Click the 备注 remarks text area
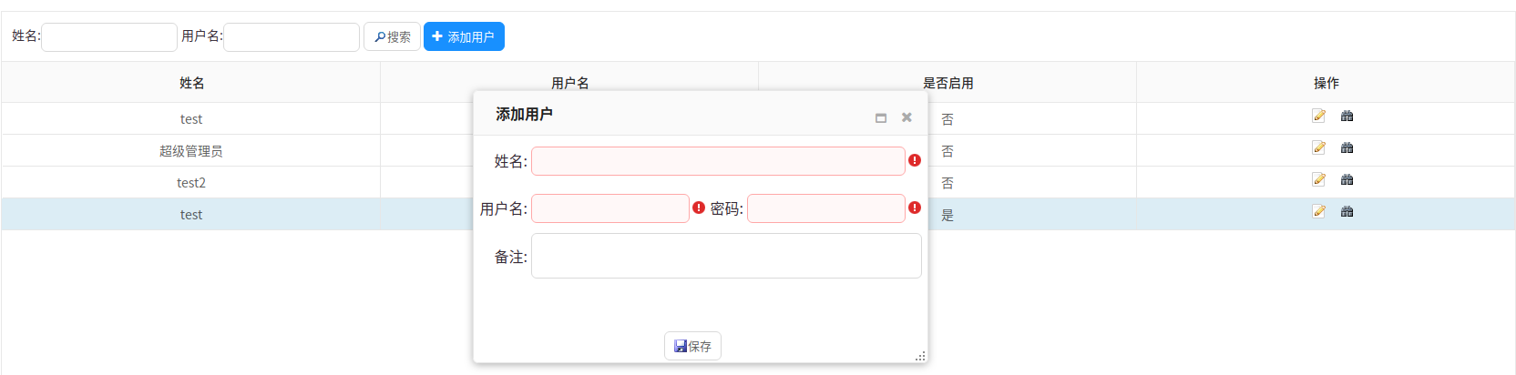Image resolution: width=1516 pixels, height=375 pixels. (726, 256)
